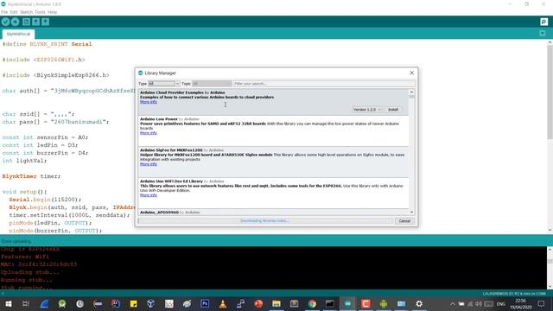Click the Downloading libraries index progress bar
Viewport: 553px width, 311px height.
click(264, 221)
